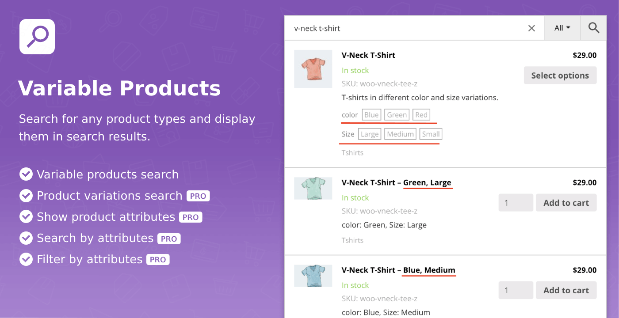The image size is (619, 318).
Task: Open V-Neck T-Shirt – Green, Large title
Action: click(x=396, y=182)
